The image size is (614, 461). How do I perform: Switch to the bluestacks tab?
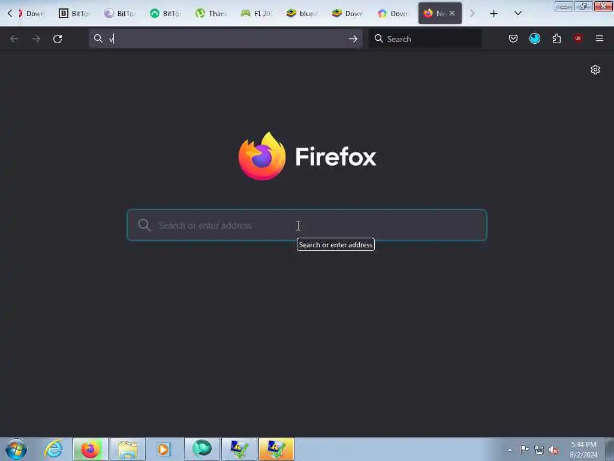coord(302,13)
